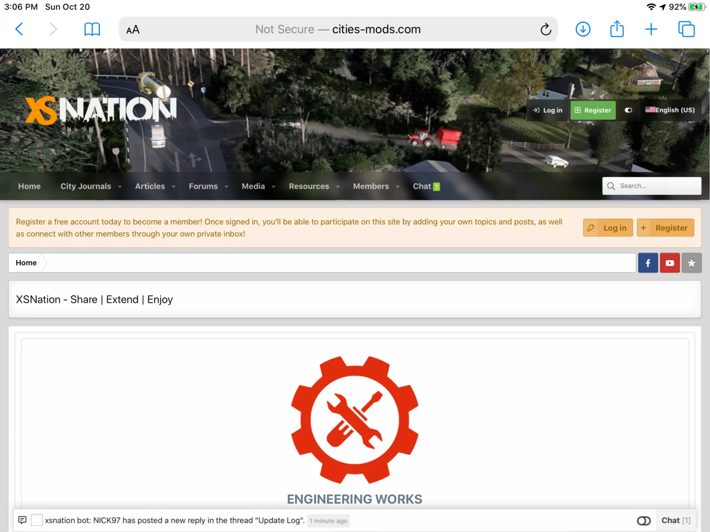Focus the Search... input field
The height and width of the screenshot is (532, 710).
point(652,186)
